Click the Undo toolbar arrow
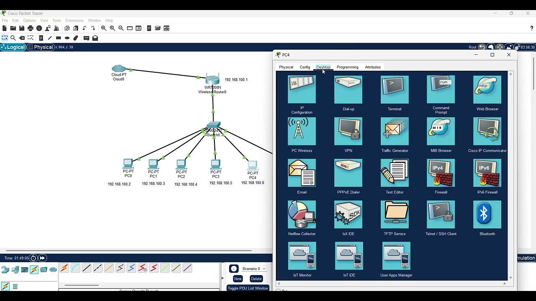The width and height of the screenshot is (536, 301). [x=85, y=28]
